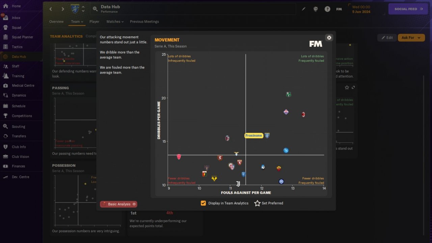Open the Home sidebar icon
This screenshot has width=432, height=243.
tap(5, 6)
